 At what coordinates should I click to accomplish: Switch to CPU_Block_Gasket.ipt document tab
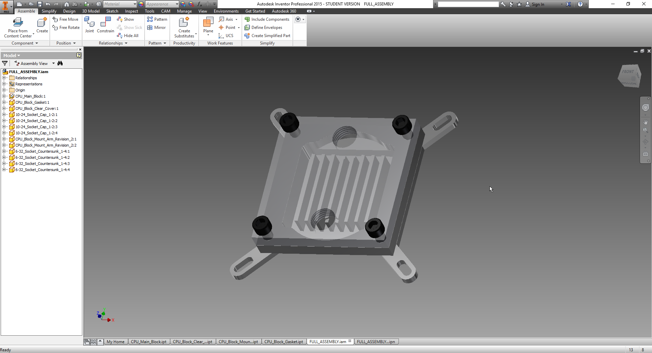284,342
